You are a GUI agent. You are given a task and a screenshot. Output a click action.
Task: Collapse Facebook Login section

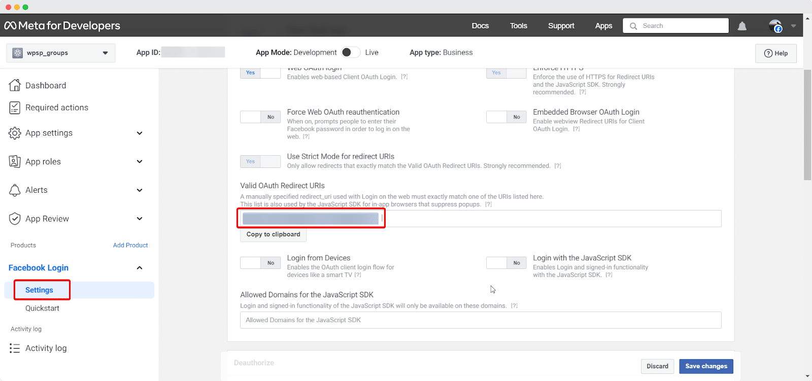tap(140, 268)
